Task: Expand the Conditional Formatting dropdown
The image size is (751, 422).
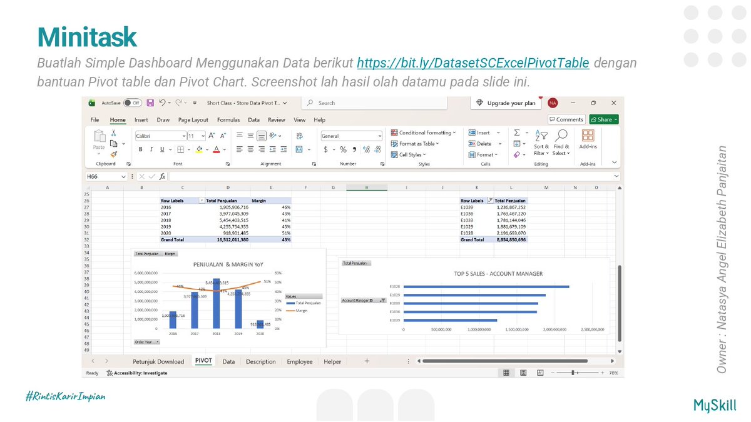Action: click(x=423, y=133)
